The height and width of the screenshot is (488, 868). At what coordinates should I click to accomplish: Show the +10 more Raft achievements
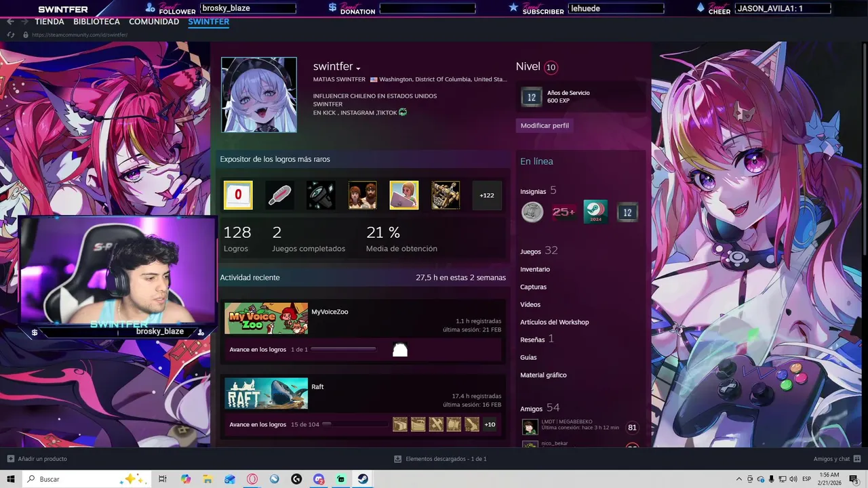(490, 424)
